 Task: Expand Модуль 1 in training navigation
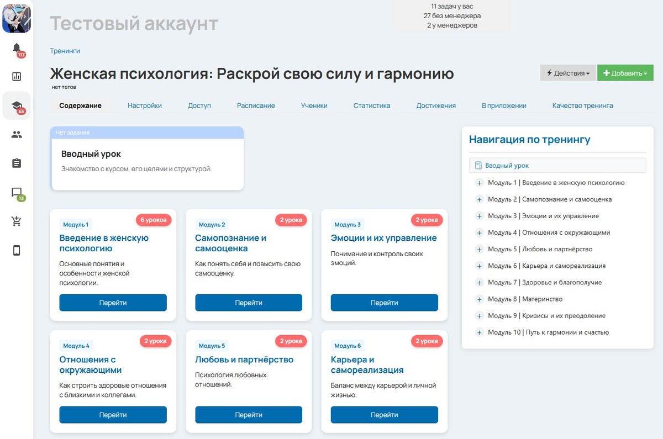[x=479, y=183]
